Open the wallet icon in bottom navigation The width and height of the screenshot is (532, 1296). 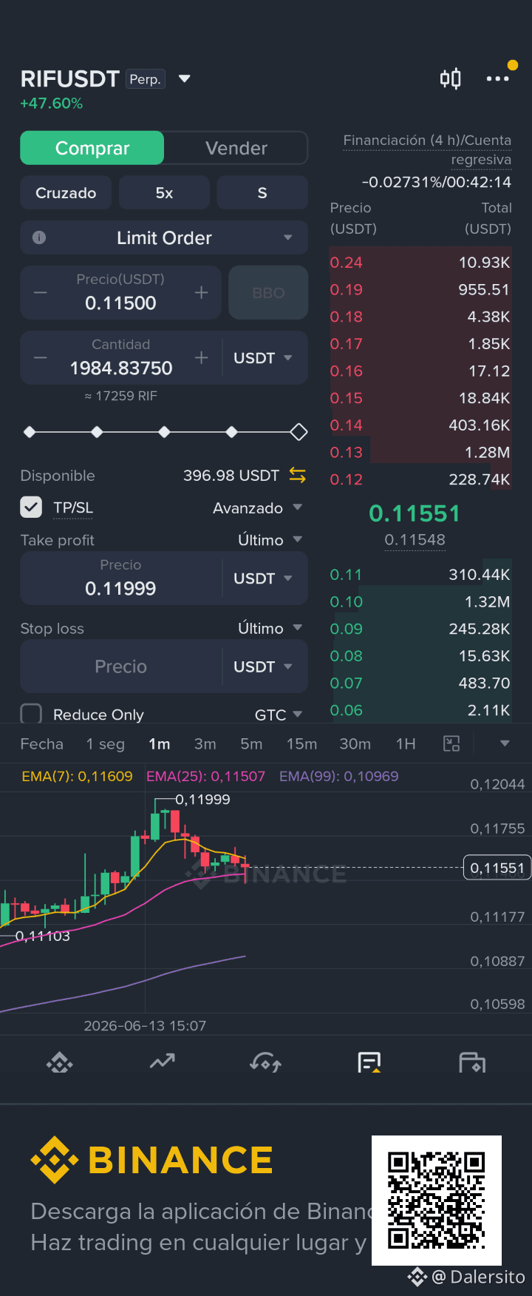tap(472, 1063)
